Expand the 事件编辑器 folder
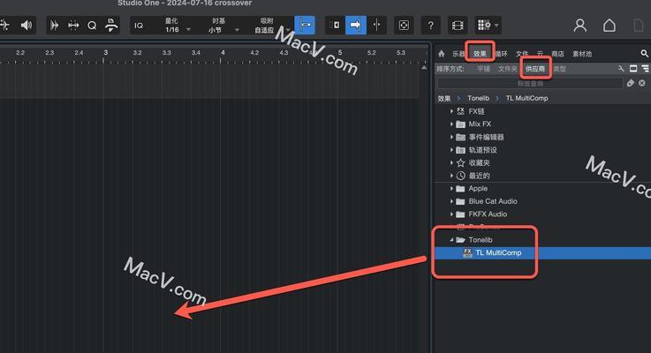 [451, 137]
